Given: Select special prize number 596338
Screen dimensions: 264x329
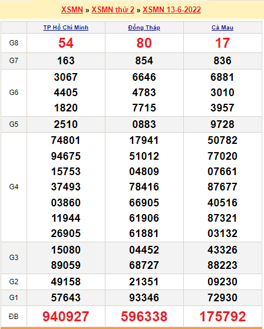Looking at the screenshot, I should pyautogui.click(x=144, y=317).
